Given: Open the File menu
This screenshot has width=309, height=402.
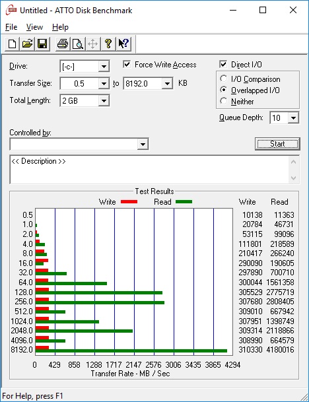Looking at the screenshot, I should [x=11, y=27].
